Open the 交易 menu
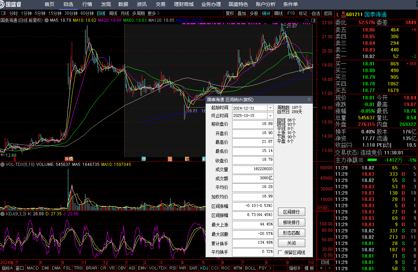This screenshot has width=418, height=272. [x=160, y=4]
